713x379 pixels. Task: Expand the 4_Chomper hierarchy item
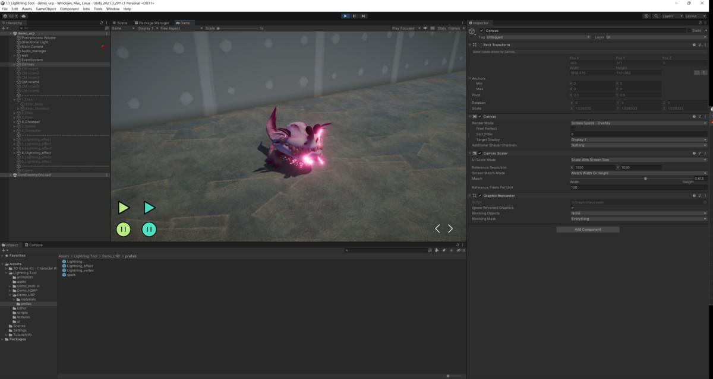pyautogui.click(x=15, y=122)
